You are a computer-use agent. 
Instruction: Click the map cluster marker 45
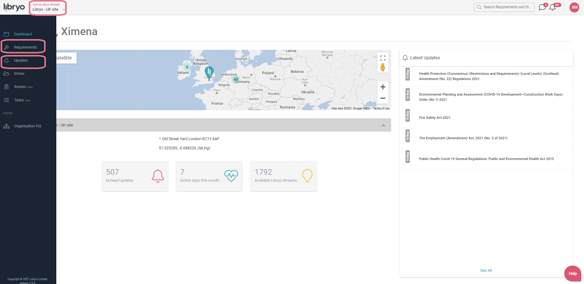(x=236, y=79)
